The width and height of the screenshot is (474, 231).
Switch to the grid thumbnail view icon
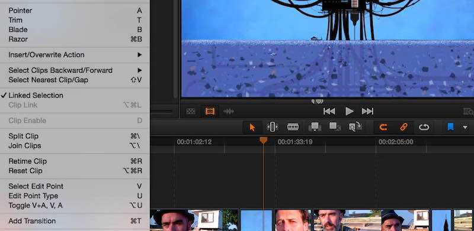click(x=191, y=112)
